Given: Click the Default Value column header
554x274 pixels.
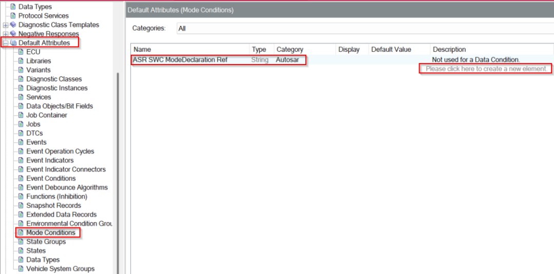Looking at the screenshot, I should (x=399, y=49).
